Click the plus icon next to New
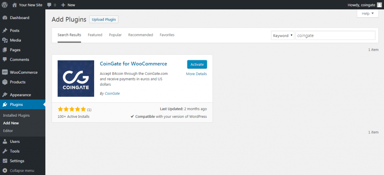The height and width of the screenshot is (175, 384). tap(63, 5)
